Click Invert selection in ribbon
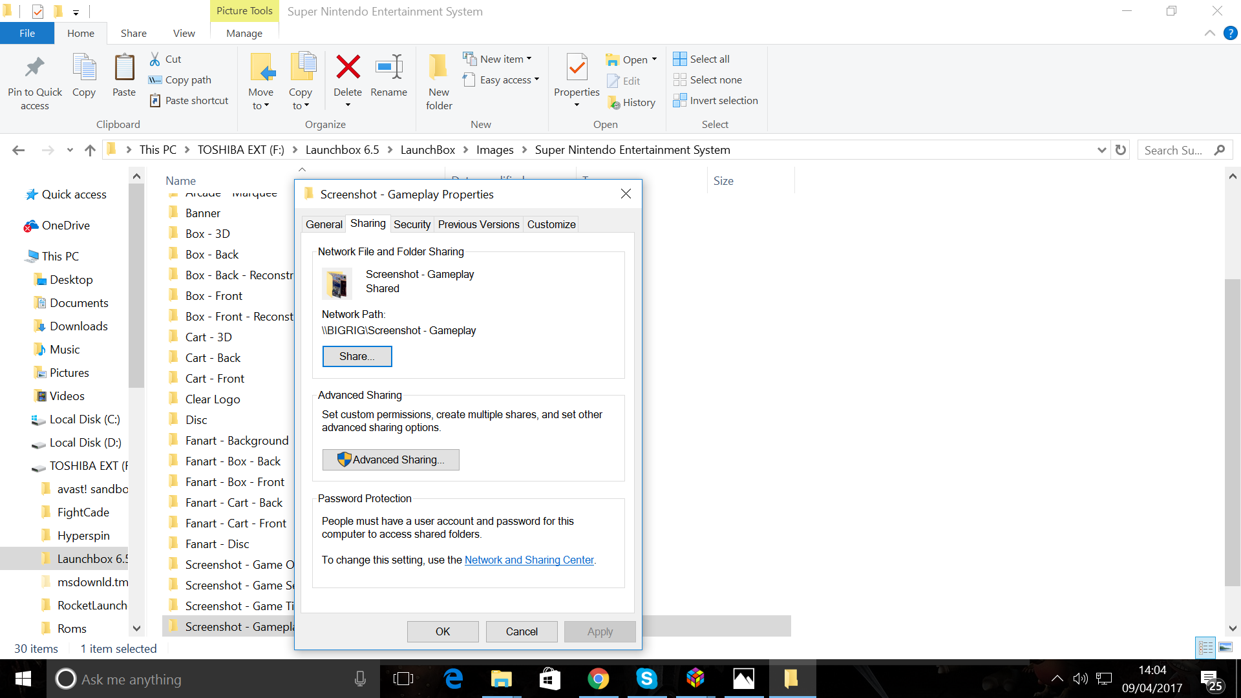1241x698 pixels. (716, 100)
